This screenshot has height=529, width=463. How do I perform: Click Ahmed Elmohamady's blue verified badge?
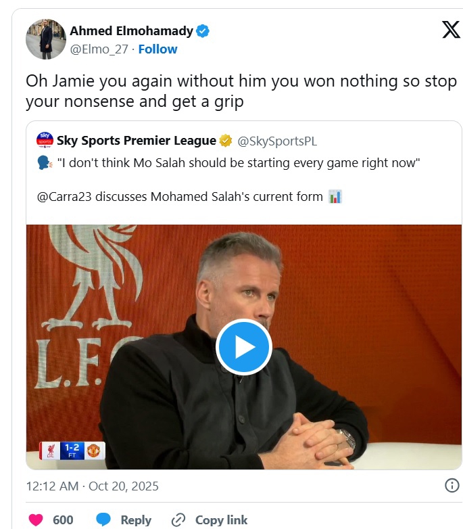[x=203, y=31]
